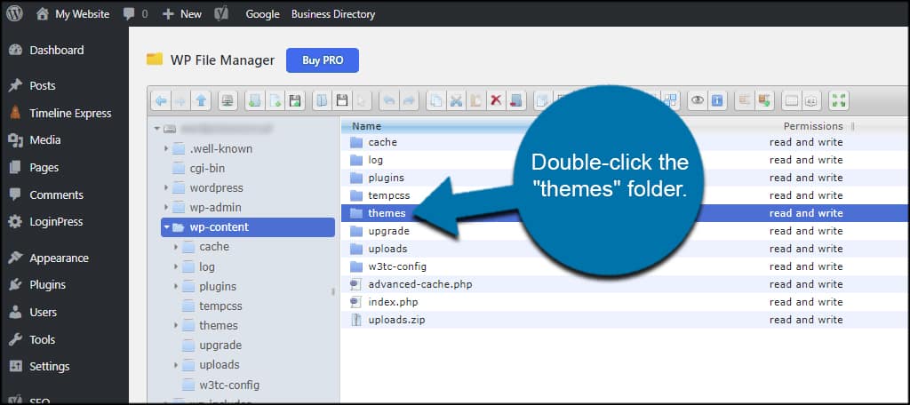This screenshot has width=910, height=405.
Task: Copy the selected item with the toolbar
Action: click(x=435, y=100)
